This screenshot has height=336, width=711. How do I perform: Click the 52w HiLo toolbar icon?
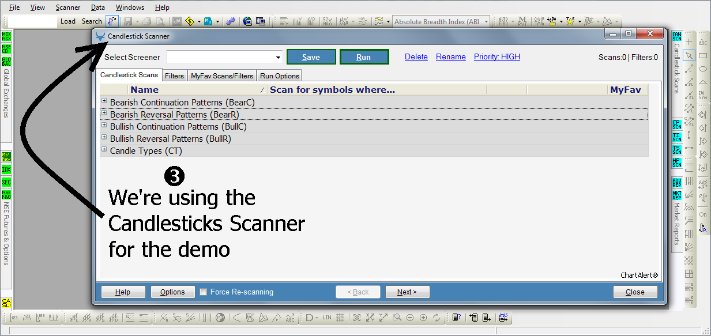[x=327, y=21]
